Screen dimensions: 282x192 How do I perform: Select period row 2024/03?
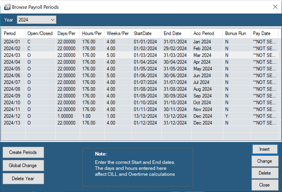coord(140,55)
